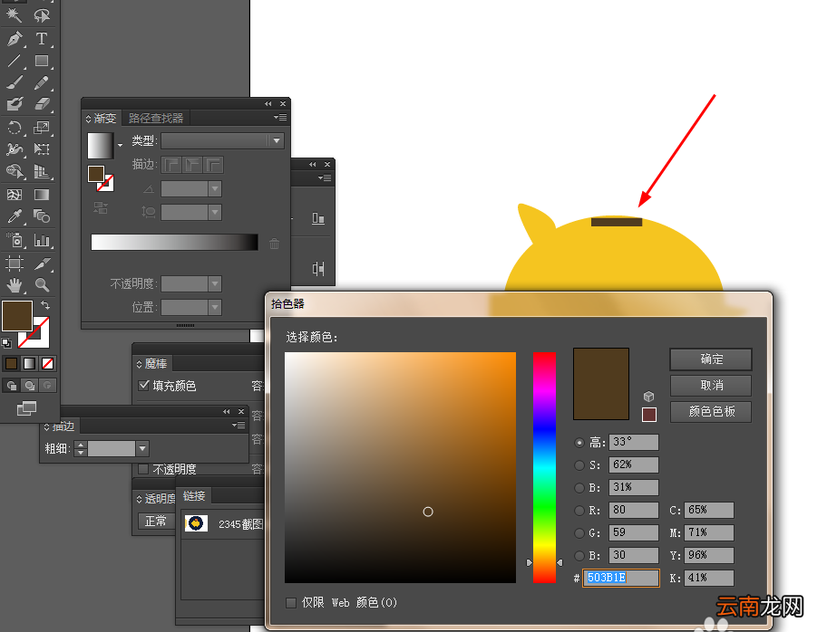Select the Rectangle shape tool

pos(42,61)
